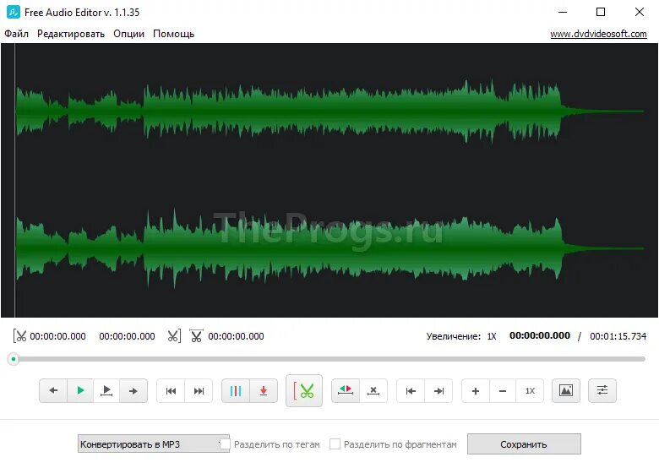Viewport: 659px width, 468px height.
Task: Jump to next marker with fast-forward icon
Action: tap(199, 390)
